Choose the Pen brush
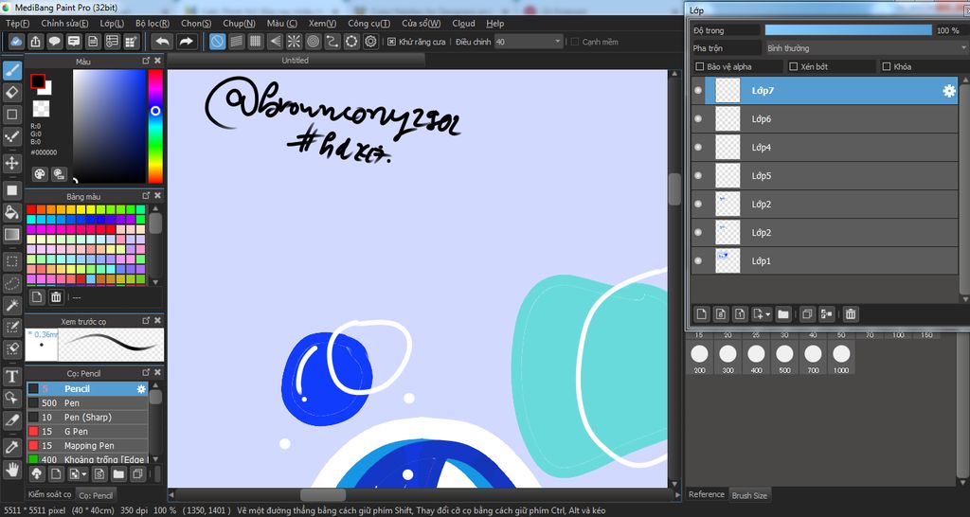The height and width of the screenshot is (517, 970). [87, 403]
